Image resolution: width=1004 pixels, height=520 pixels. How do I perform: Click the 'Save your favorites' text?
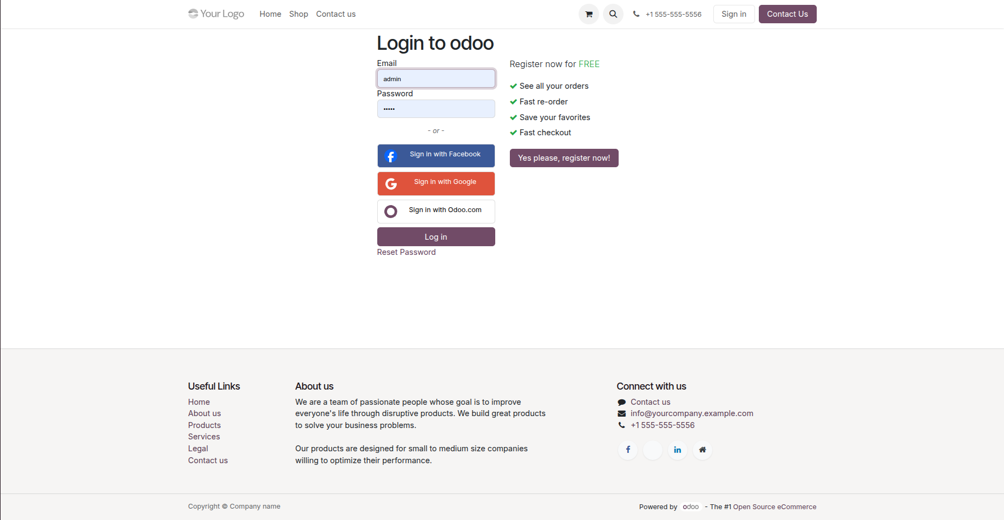(x=555, y=117)
